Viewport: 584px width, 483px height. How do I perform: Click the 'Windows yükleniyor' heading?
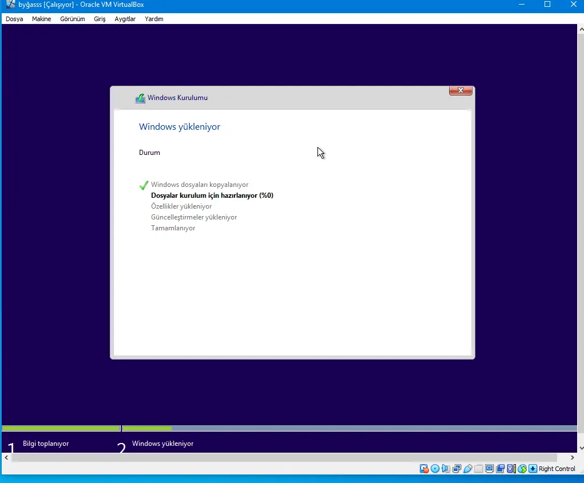pyautogui.click(x=180, y=127)
